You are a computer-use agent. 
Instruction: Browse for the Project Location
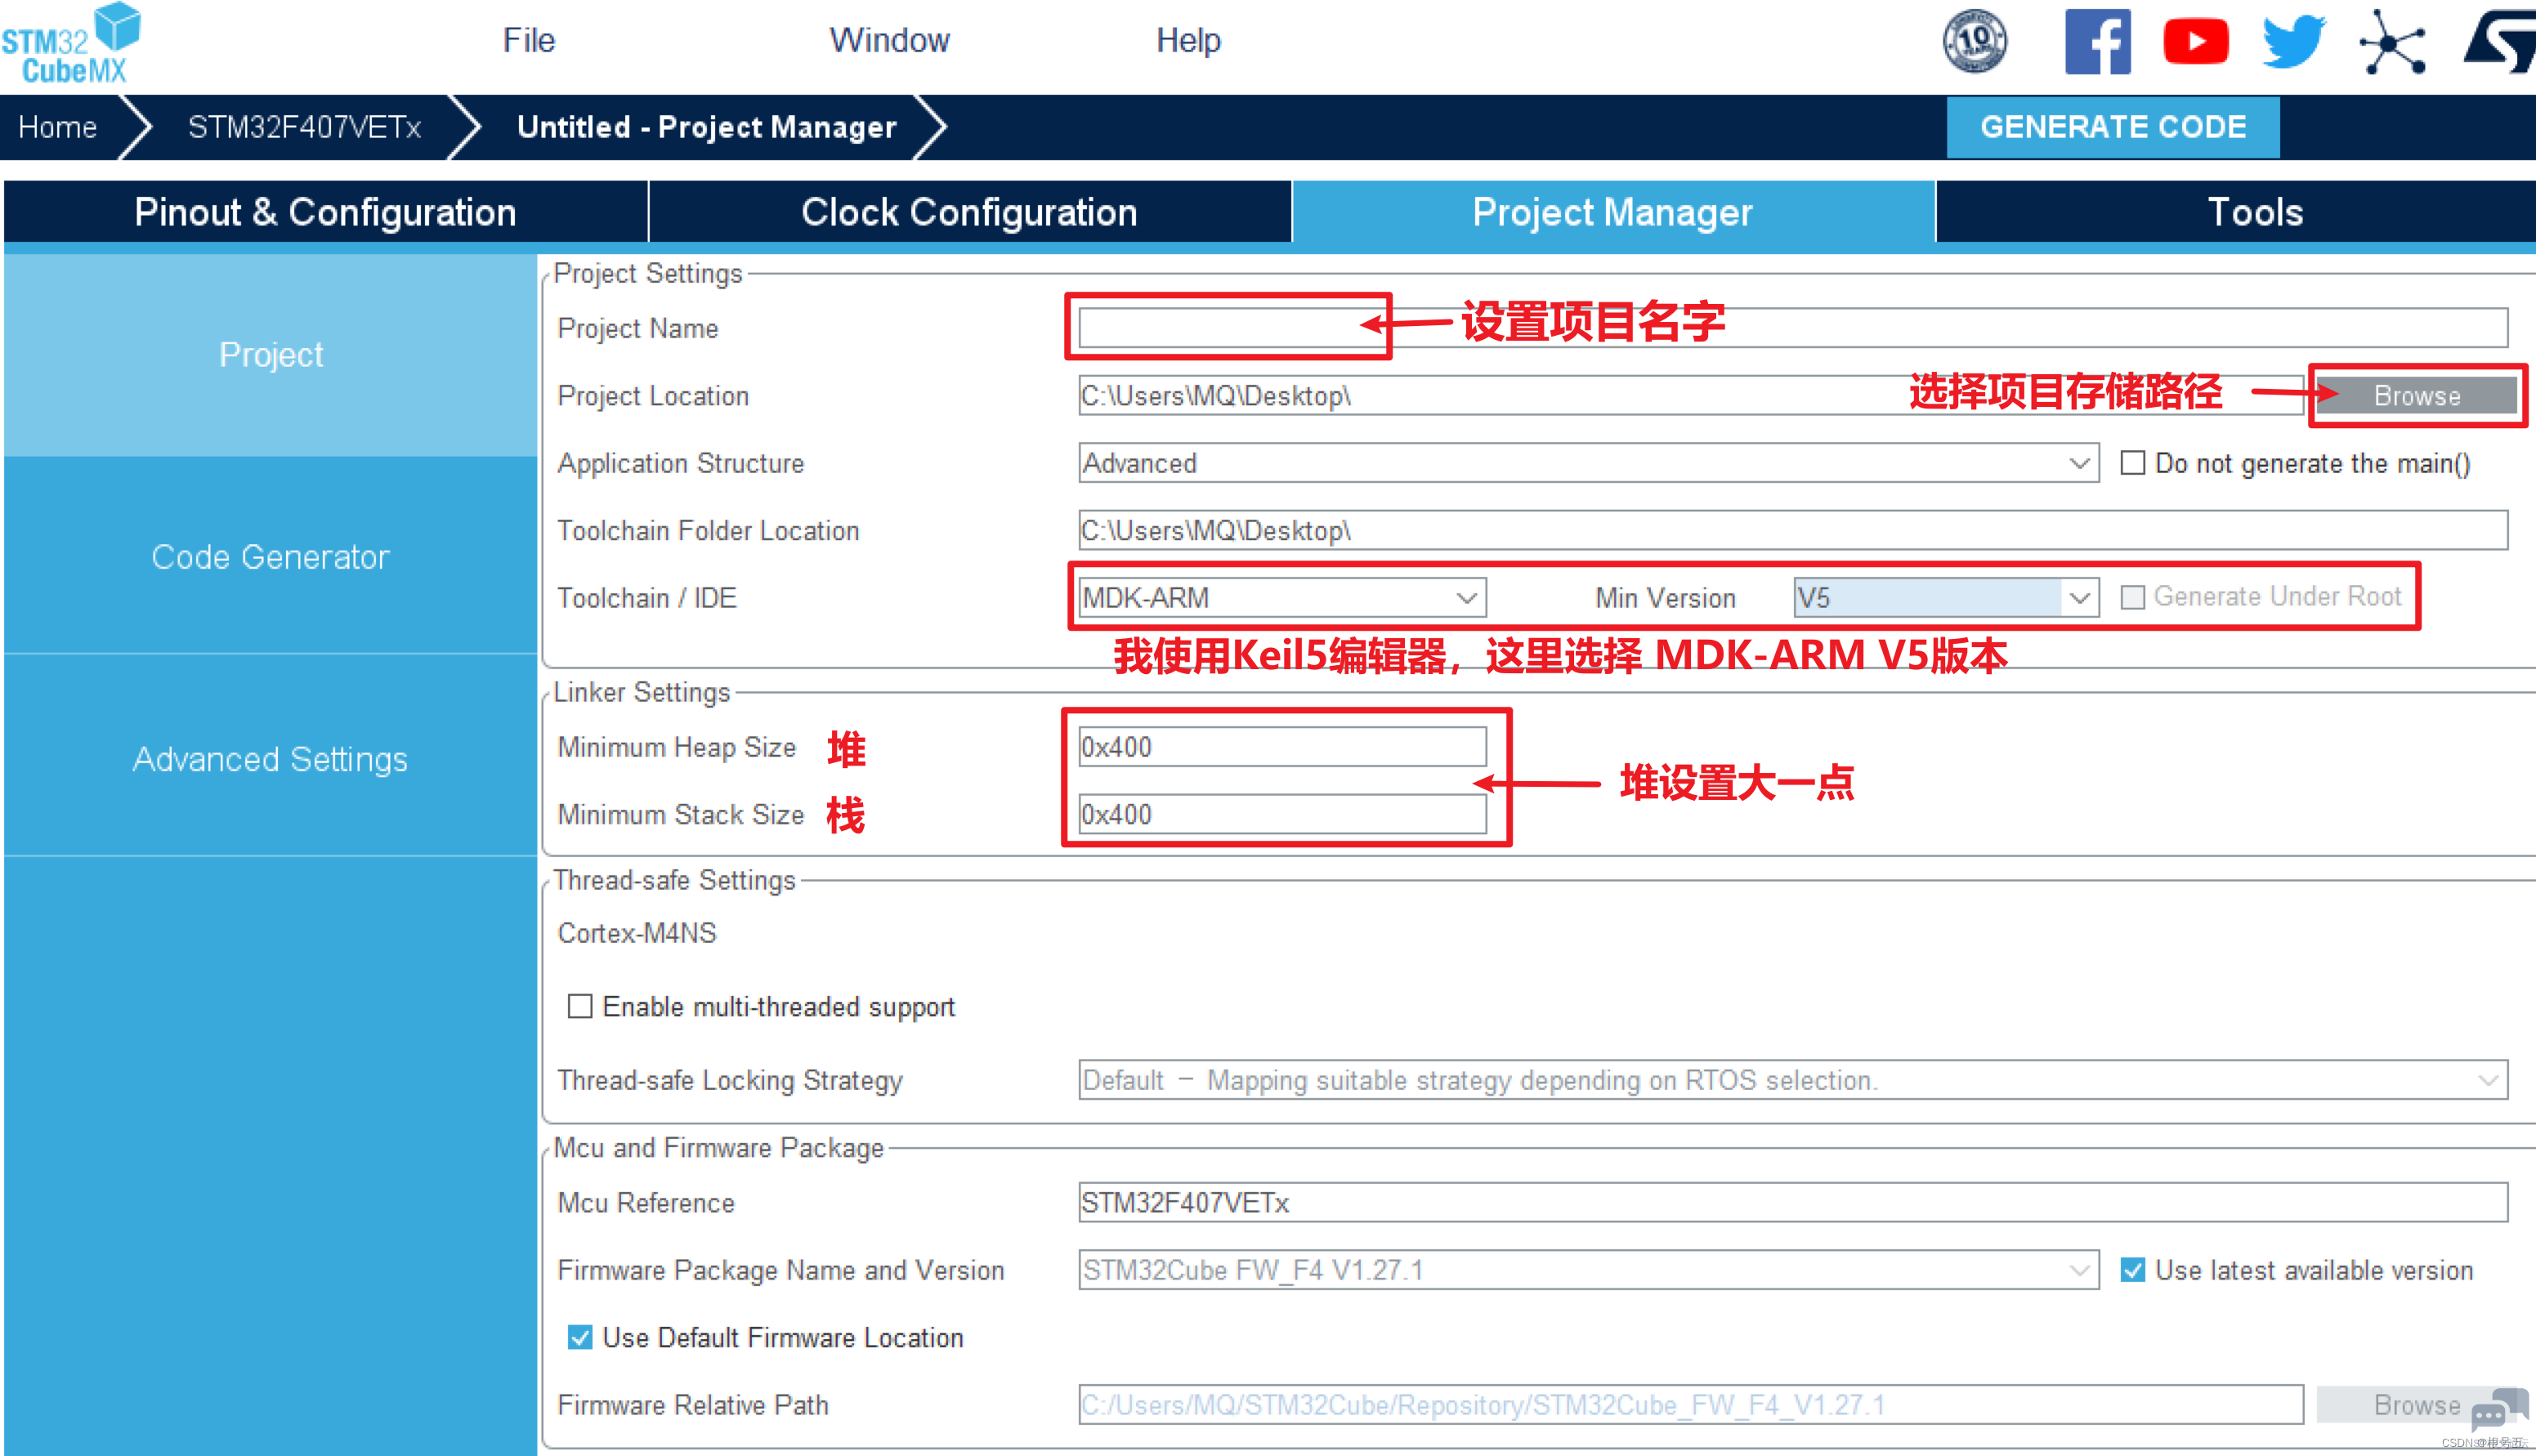tap(2417, 396)
